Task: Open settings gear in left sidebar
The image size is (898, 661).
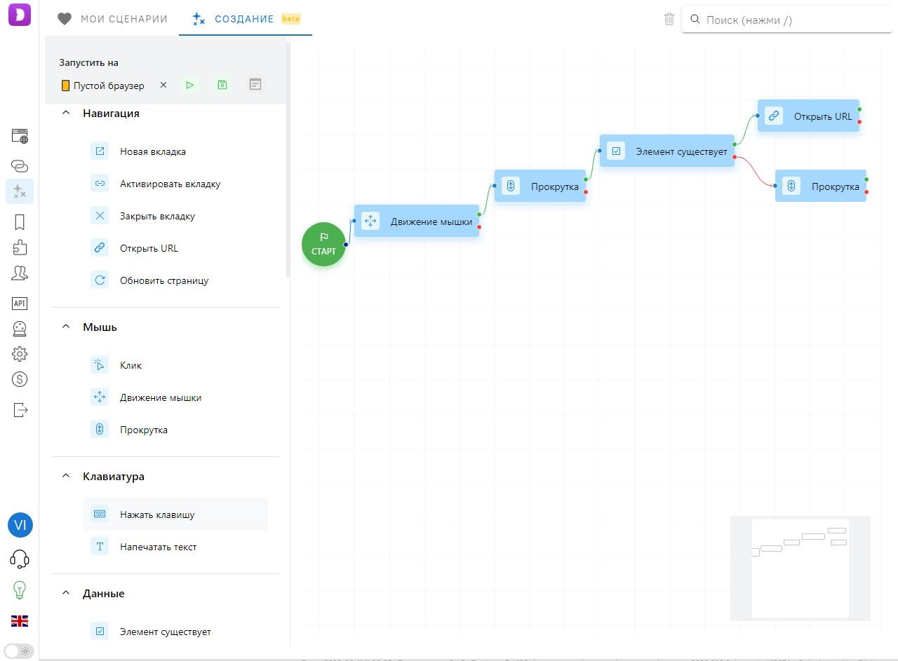Action: coord(20,353)
